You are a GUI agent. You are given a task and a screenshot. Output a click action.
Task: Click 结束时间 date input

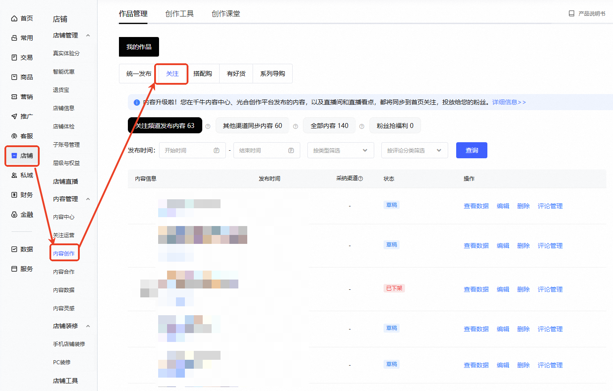point(267,150)
